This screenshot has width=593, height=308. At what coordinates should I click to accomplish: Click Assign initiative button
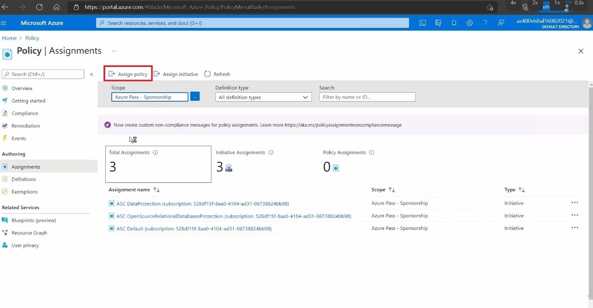point(176,74)
